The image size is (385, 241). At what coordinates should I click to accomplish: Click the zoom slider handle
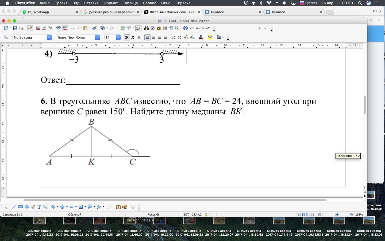(x=337, y=214)
